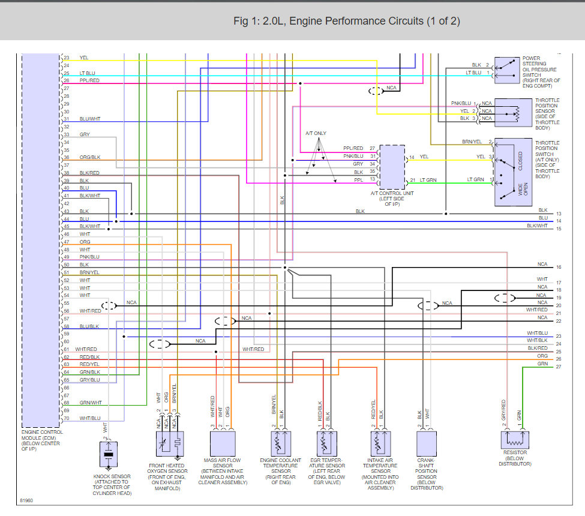Click 'BRN/YEL 2' at throttle position switch

point(477,142)
